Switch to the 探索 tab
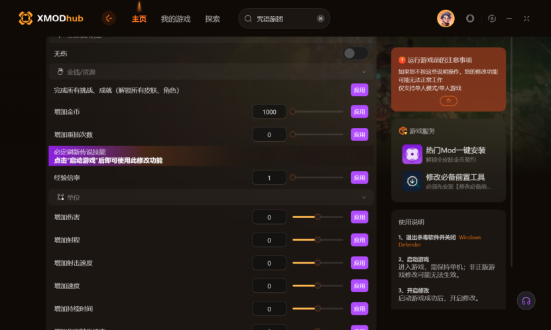The height and width of the screenshot is (330, 551). (x=213, y=19)
